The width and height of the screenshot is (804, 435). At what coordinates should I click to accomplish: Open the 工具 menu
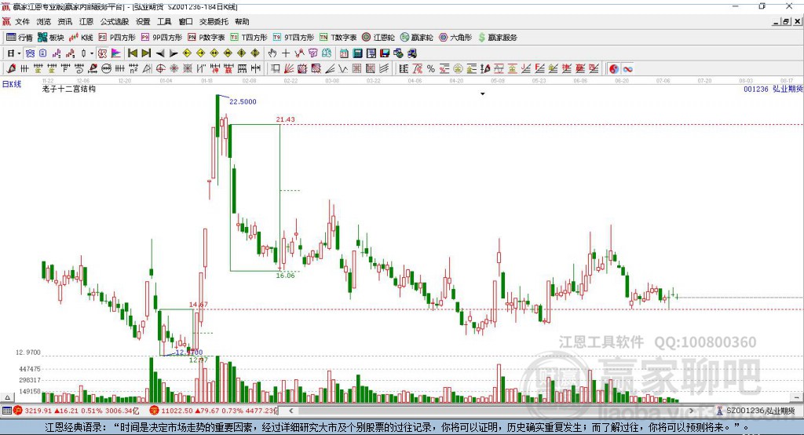click(x=164, y=21)
